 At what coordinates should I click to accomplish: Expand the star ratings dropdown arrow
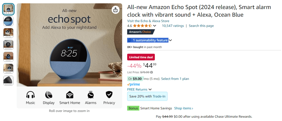(155, 26)
